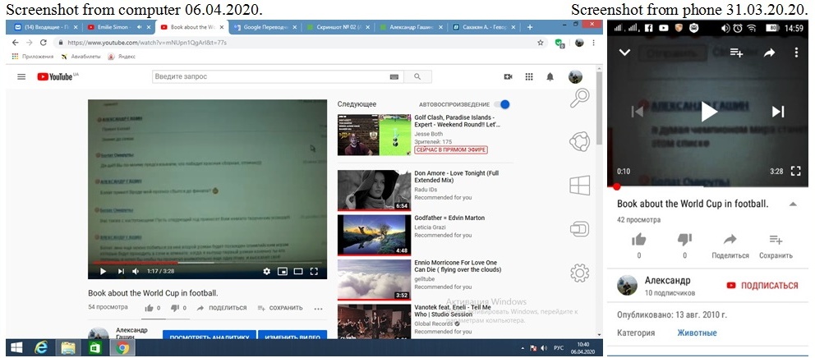
Task: Switch to the Google Переводчик tab
Action: pos(265,27)
